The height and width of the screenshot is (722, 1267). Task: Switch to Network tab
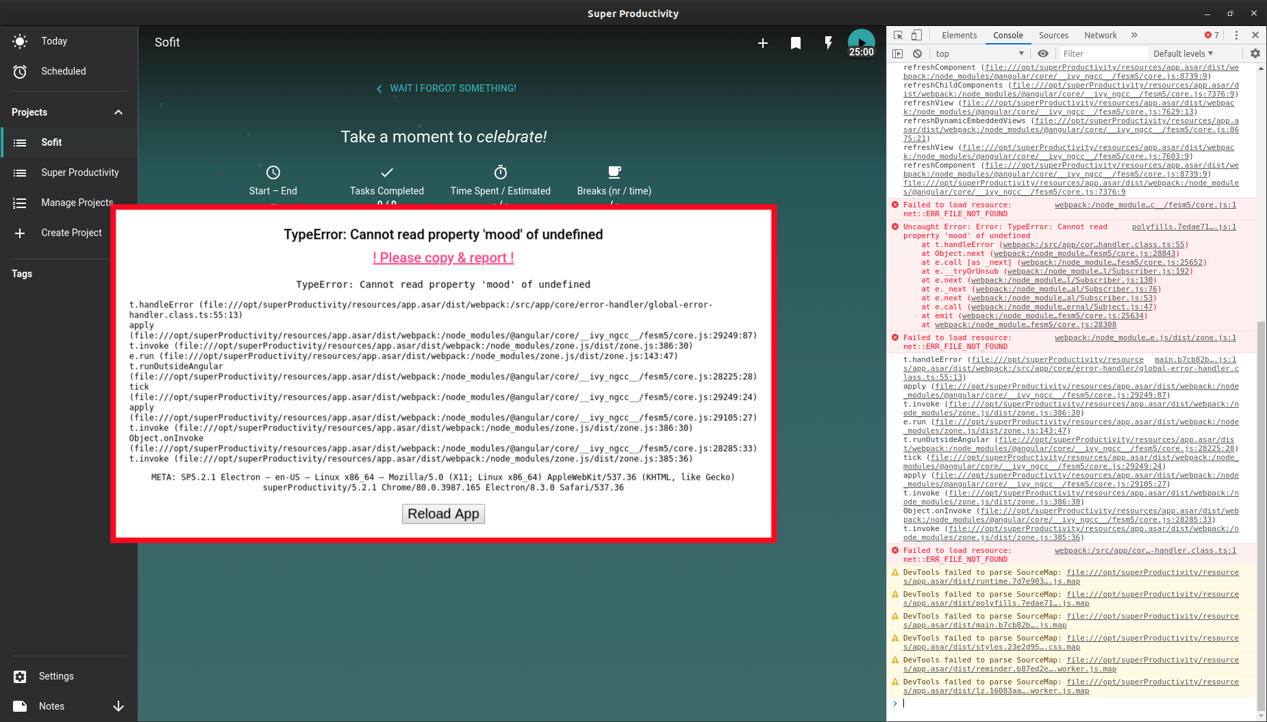(1101, 35)
